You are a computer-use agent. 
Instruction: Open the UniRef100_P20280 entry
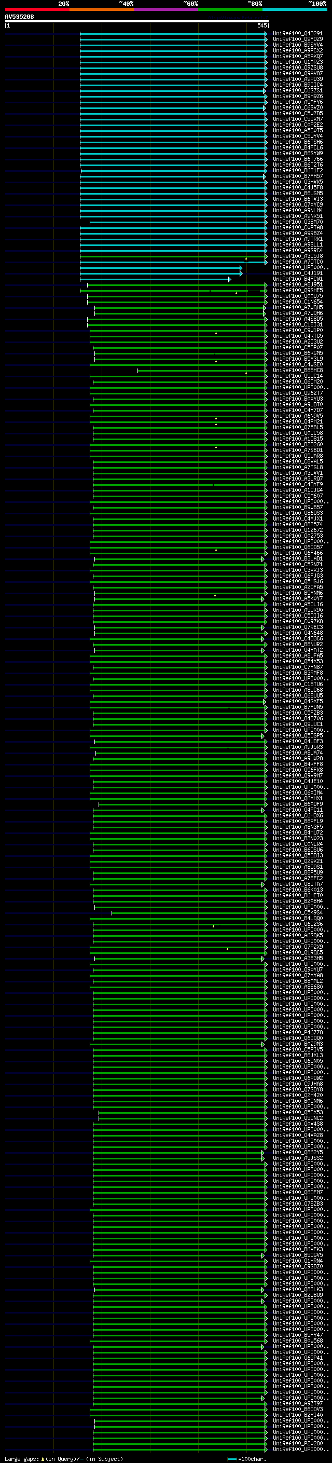(x=297, y=1443)
